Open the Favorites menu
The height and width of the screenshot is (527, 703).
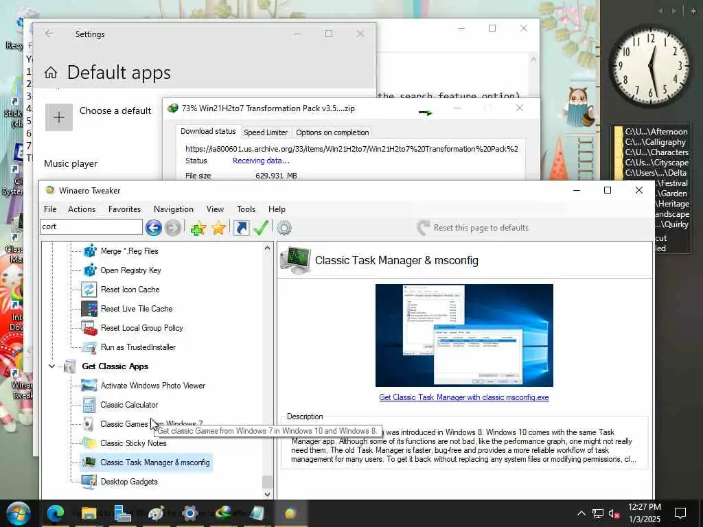124,209
